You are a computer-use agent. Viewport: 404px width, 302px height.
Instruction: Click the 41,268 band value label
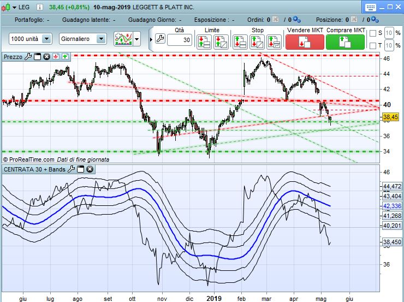click(x=392, y=216)
